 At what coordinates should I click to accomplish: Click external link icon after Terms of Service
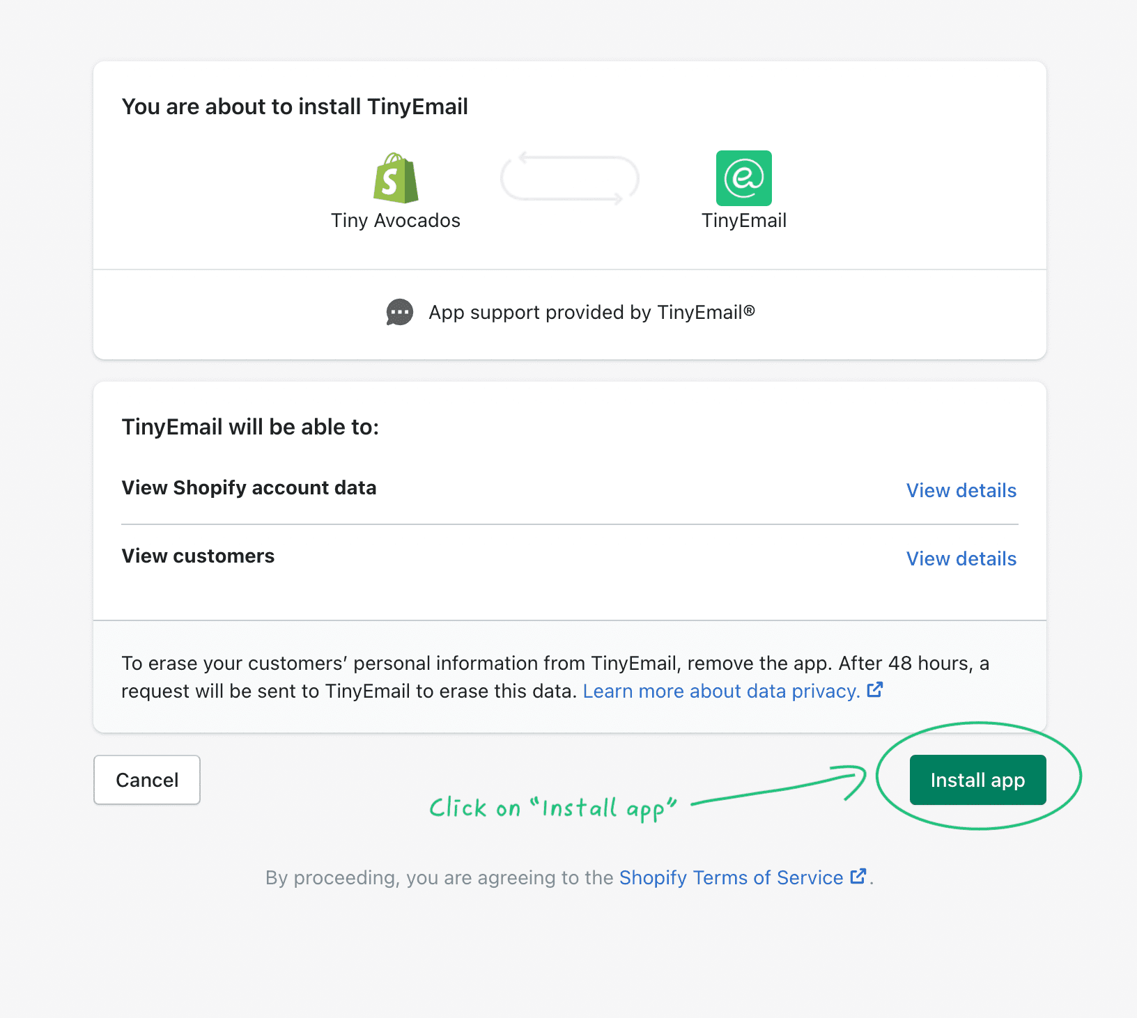[x=858, y=877]
